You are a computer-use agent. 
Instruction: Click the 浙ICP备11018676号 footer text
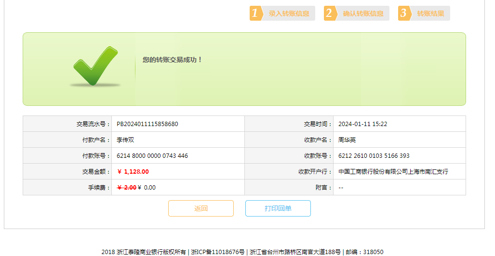pos(218,252)
